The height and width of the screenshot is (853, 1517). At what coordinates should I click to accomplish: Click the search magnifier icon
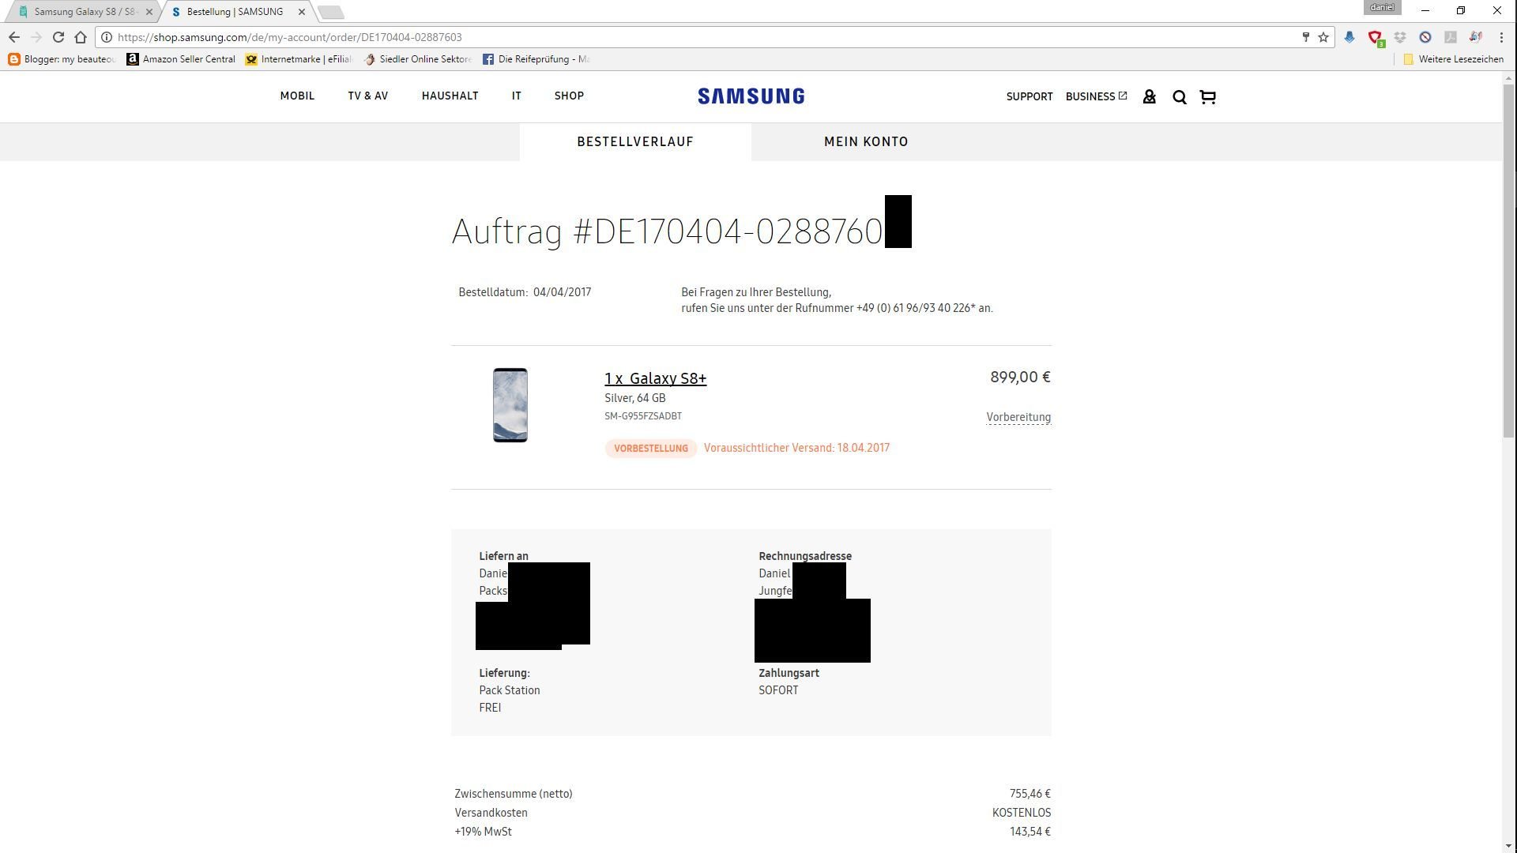pos(1180,97)
